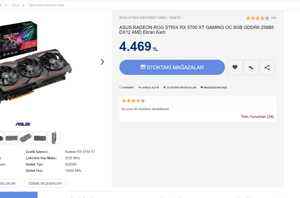Show next product image with right arrow

pyautogui.click(x=102, y=62)
